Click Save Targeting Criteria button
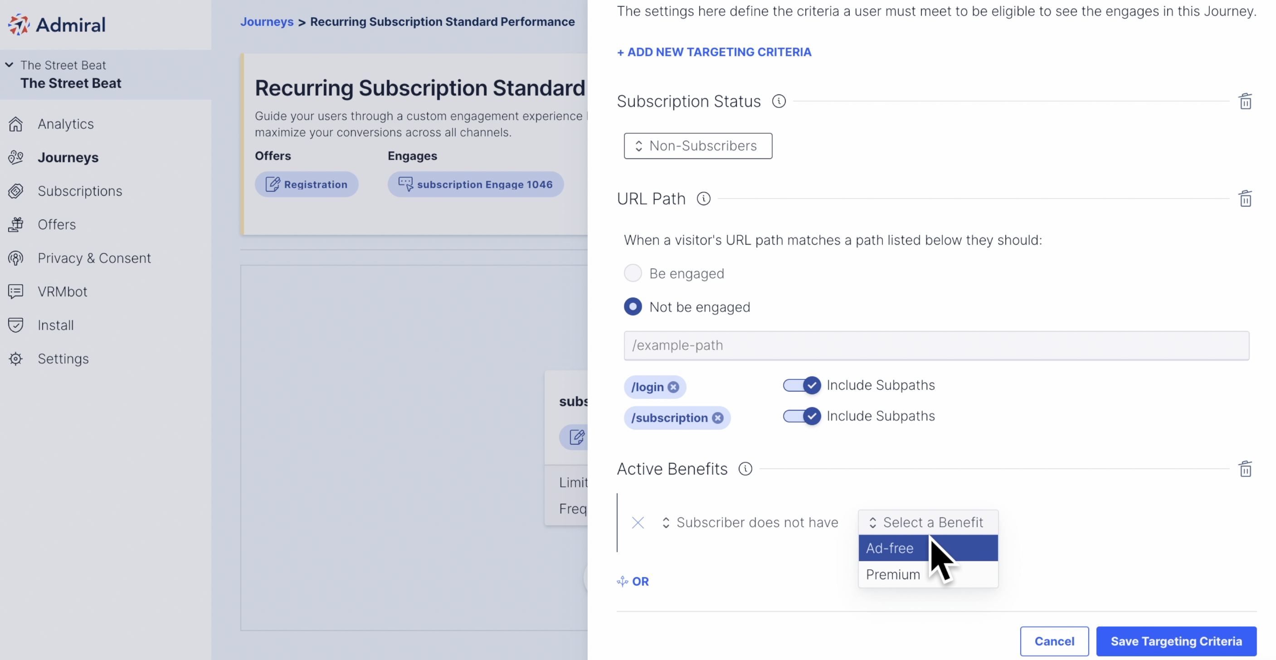 [1176, 641]
